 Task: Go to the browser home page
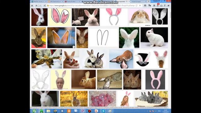click(x=32, y=6)
